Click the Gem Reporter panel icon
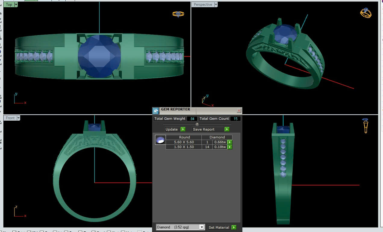Image resolution: width=383 pixels, height=232 pixels. tap(156, 111)
